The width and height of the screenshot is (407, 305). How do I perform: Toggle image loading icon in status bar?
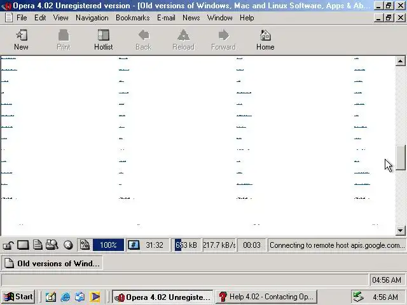[23, 245]
